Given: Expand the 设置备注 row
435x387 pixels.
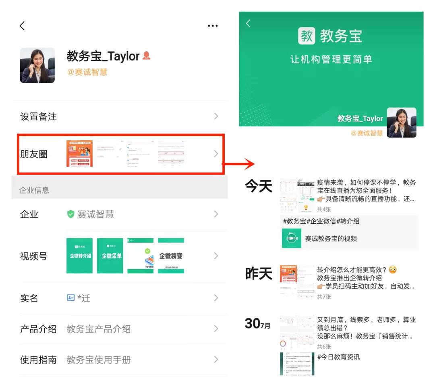Looking at the screenshot, I should click(x=216, y=116).
